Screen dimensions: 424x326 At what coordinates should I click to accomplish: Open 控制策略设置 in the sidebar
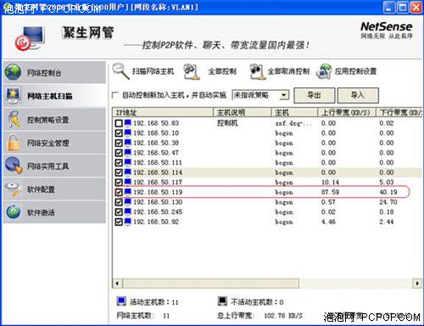point(54,120)
